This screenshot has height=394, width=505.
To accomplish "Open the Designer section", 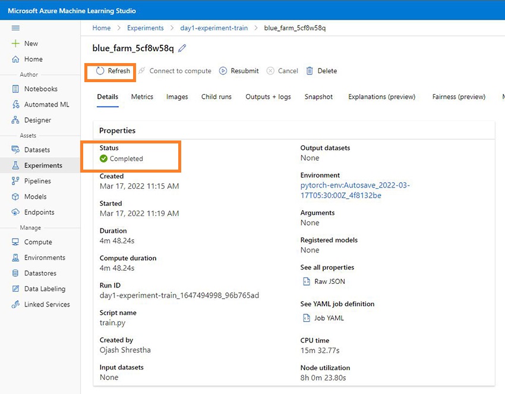I will [37, 120].
